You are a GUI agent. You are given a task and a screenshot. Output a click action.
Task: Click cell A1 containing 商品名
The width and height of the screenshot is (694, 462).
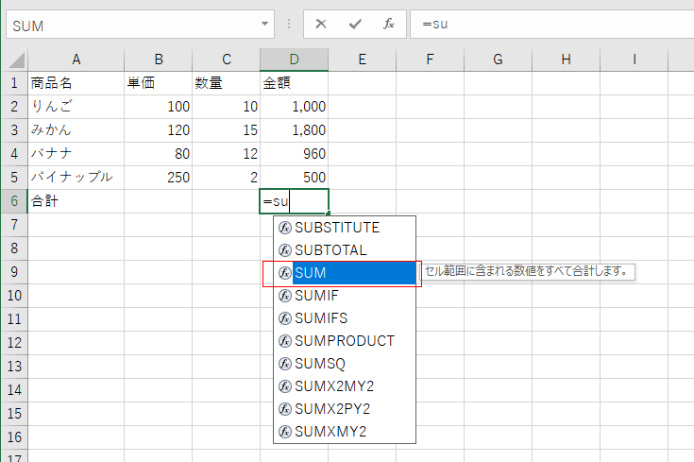tap(76, 83)
